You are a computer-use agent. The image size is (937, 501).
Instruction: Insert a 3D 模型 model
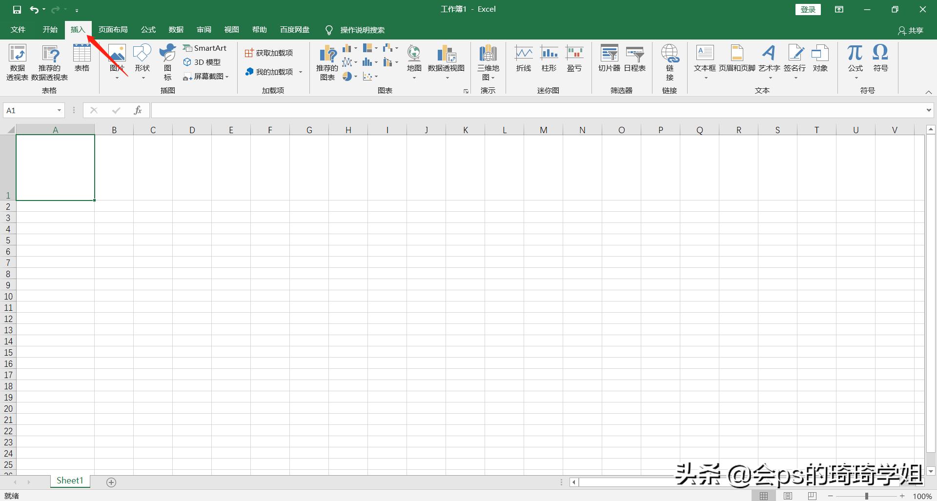click(x=202, y=62)
